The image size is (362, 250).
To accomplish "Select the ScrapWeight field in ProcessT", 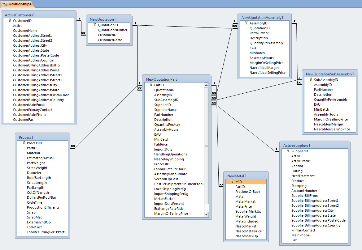I will [43, 168].
